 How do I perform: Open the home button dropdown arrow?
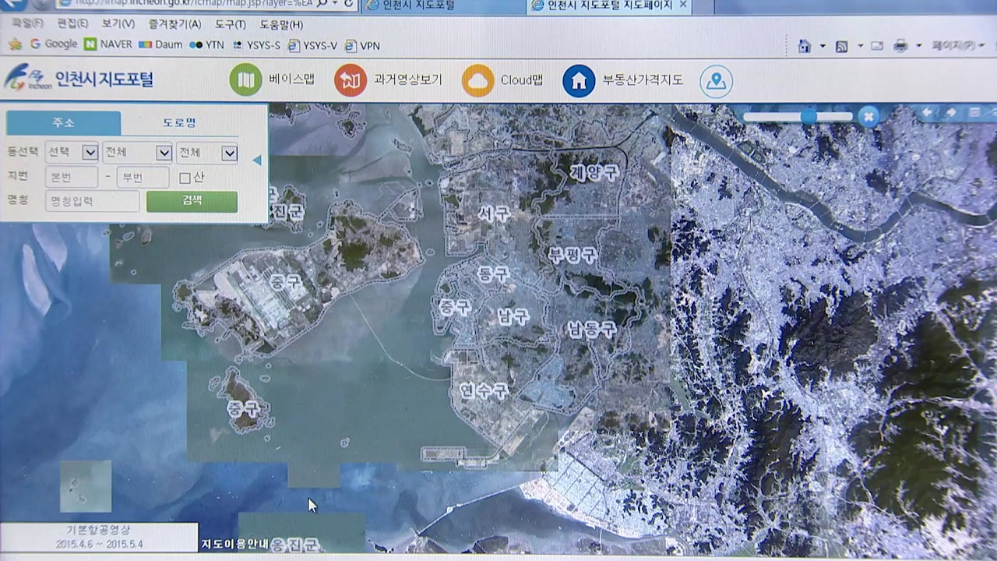tap(823, 47)
